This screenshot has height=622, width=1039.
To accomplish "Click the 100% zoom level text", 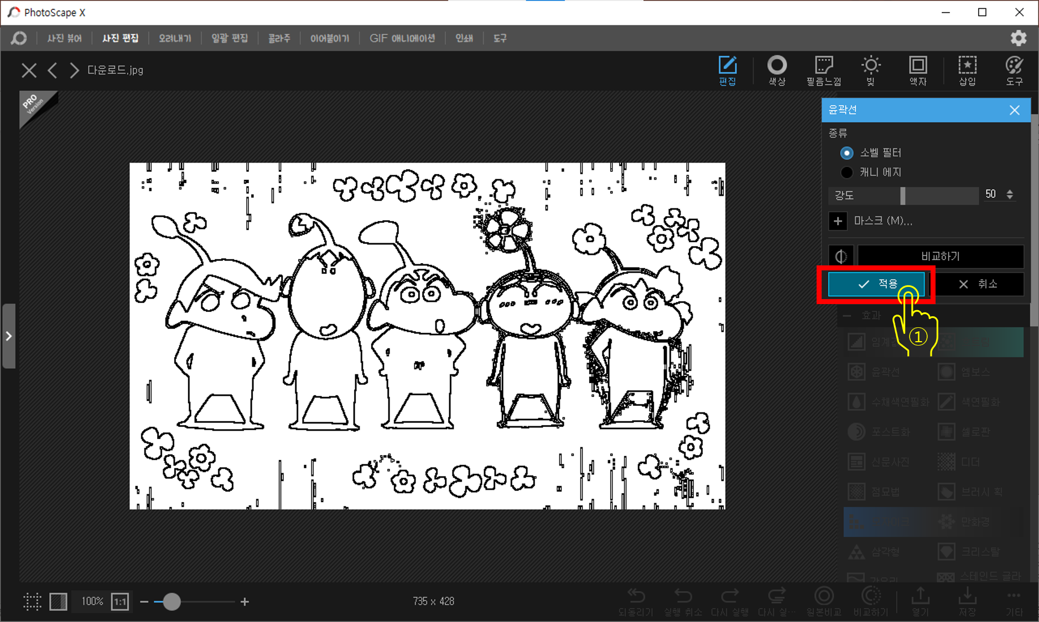I will 92,602.
